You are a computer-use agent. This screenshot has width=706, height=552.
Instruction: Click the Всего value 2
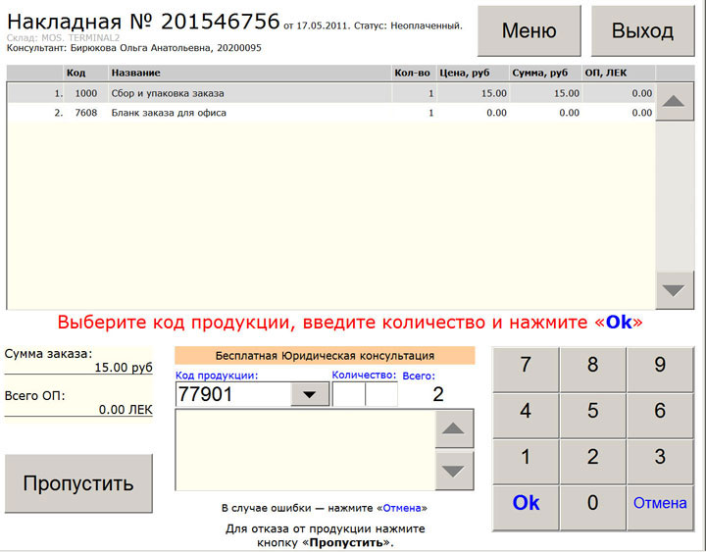[438, 394]
